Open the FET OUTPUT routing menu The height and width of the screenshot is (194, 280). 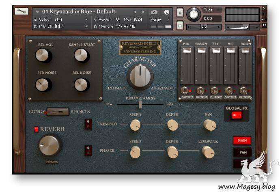click(x=216, y=97)
